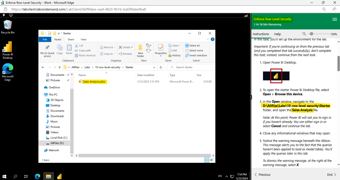Image resolution: width=340 pixels, height=180 pixels.
Task: Open the Help tab in the lab panel
Action: click(277, 34)
